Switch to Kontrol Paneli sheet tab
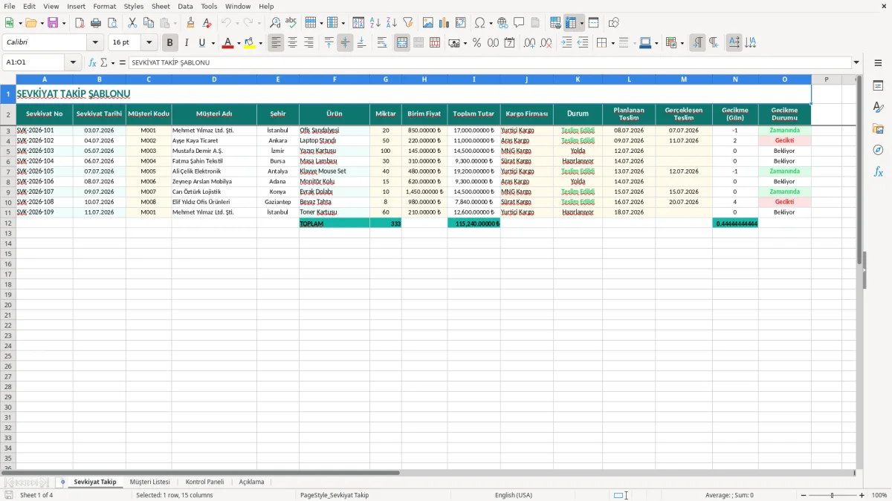 click(204, 482)
